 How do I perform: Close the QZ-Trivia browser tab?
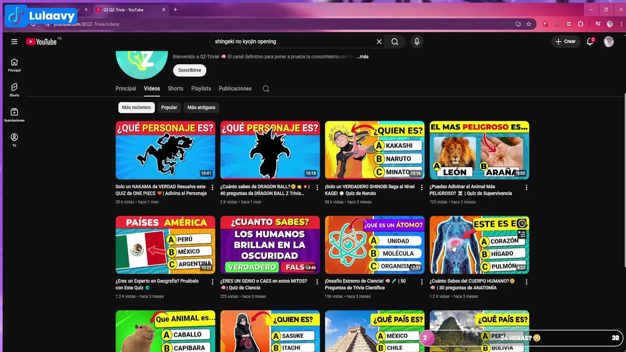[164, 10]
